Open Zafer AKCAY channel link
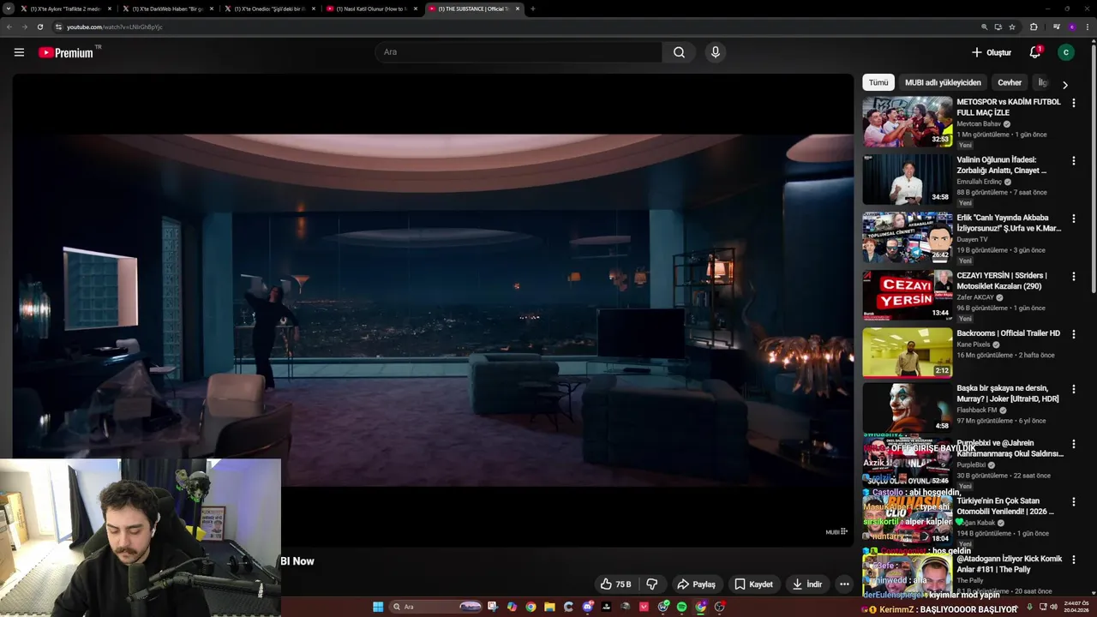The image size is (1097, 617). [975, 297]
